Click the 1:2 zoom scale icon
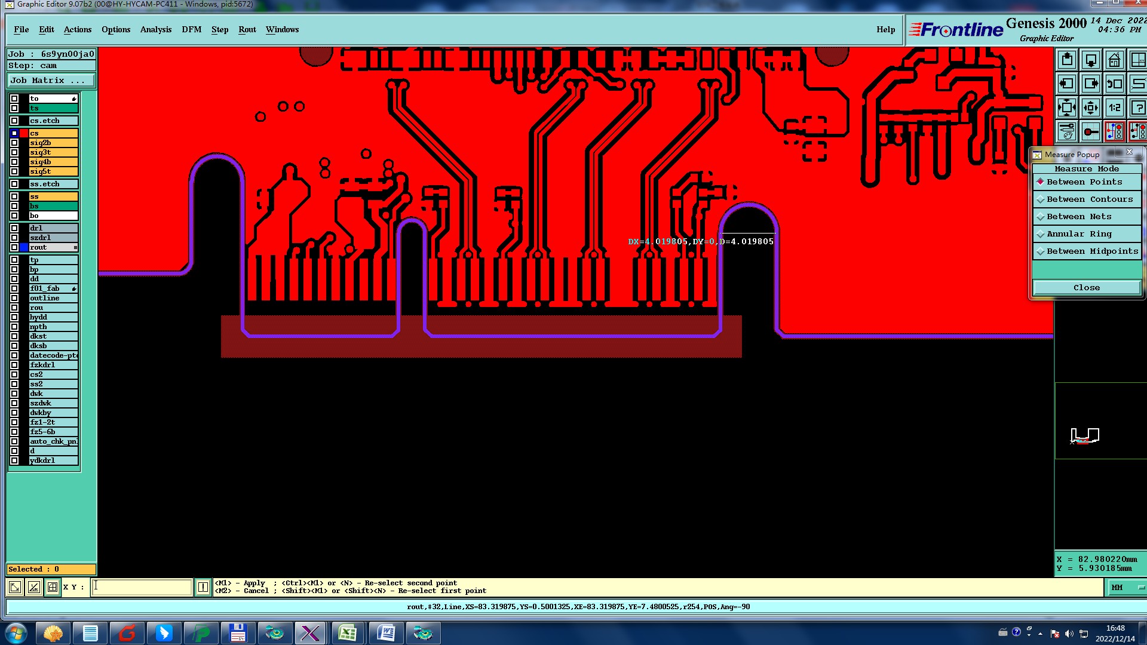This screenshot has width=1147, height=645. pos(1114,108)
